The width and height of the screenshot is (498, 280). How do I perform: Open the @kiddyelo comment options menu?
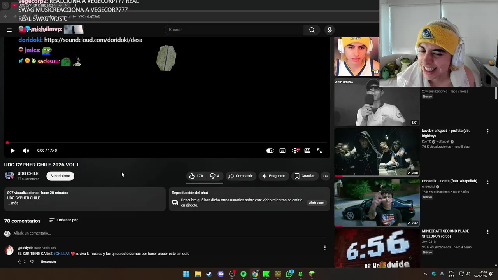pyautogui.click(x=325, y=248)
